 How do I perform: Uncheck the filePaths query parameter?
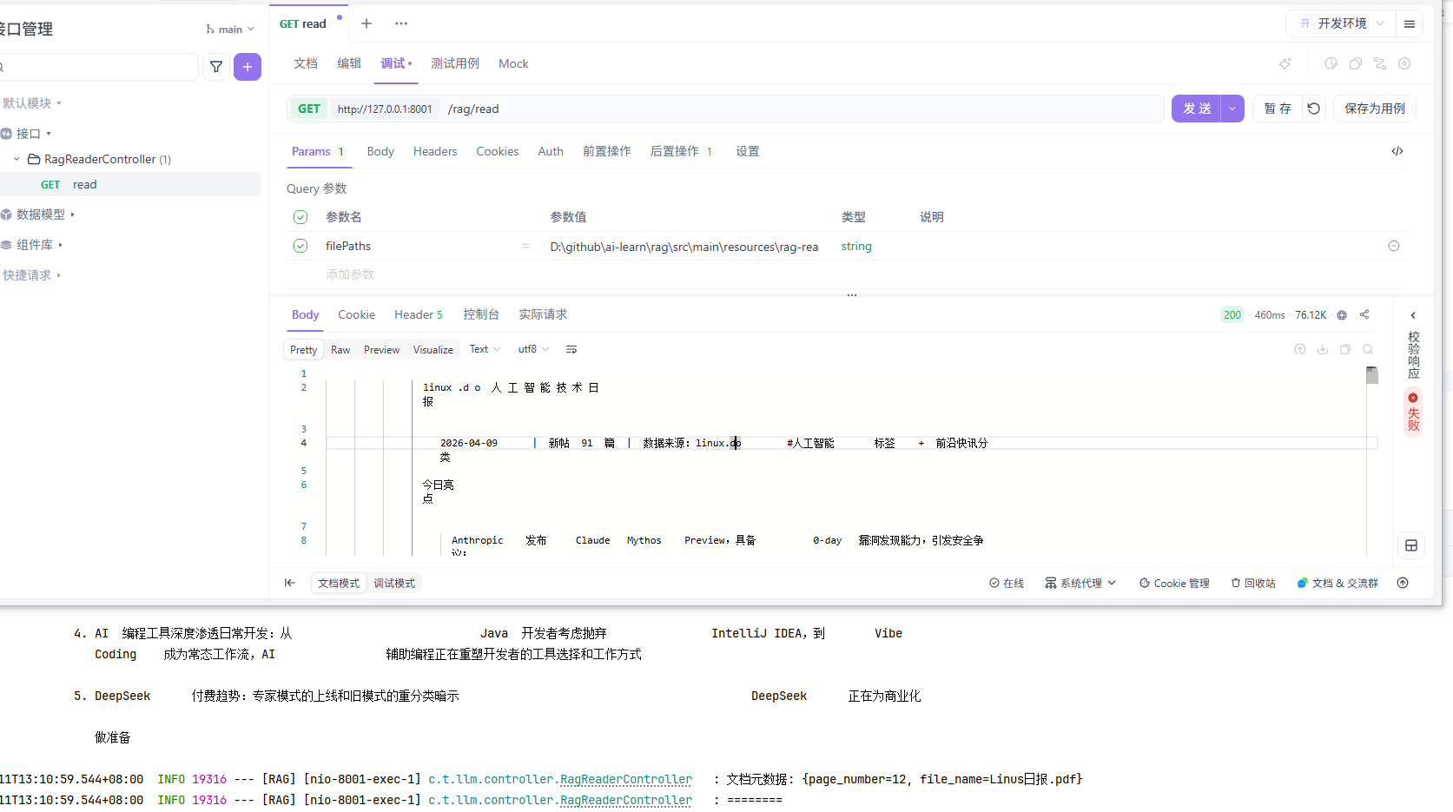coord(300,246)
